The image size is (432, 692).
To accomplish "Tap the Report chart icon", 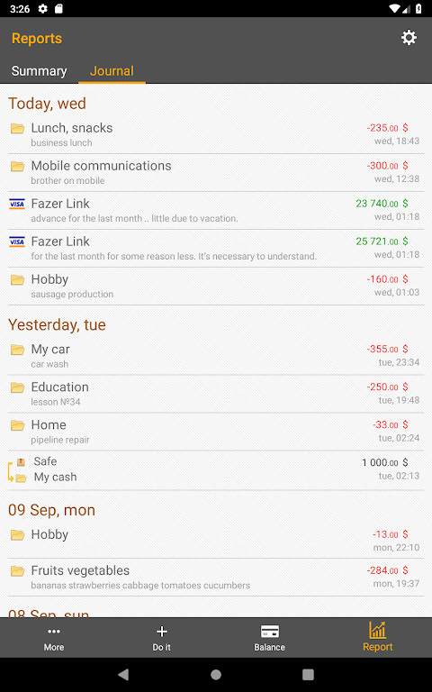I will click(377, 630).
